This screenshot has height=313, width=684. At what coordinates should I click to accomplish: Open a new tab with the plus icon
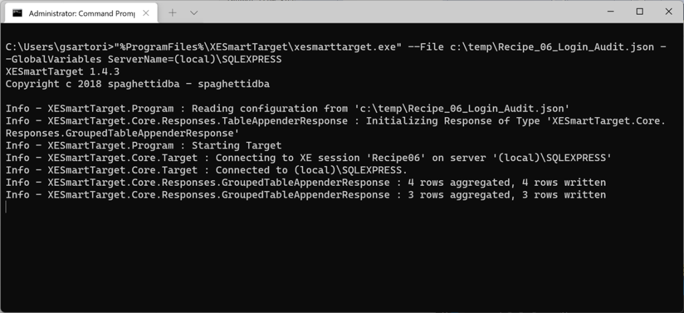click(x=173, y=13)
